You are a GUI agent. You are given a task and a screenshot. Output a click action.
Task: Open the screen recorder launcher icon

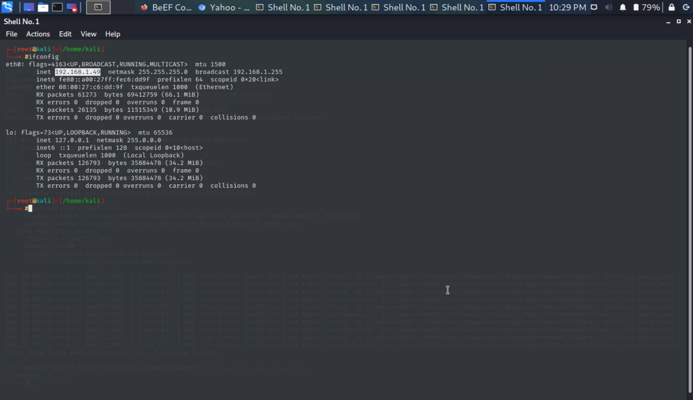click(x=72, y=8)
